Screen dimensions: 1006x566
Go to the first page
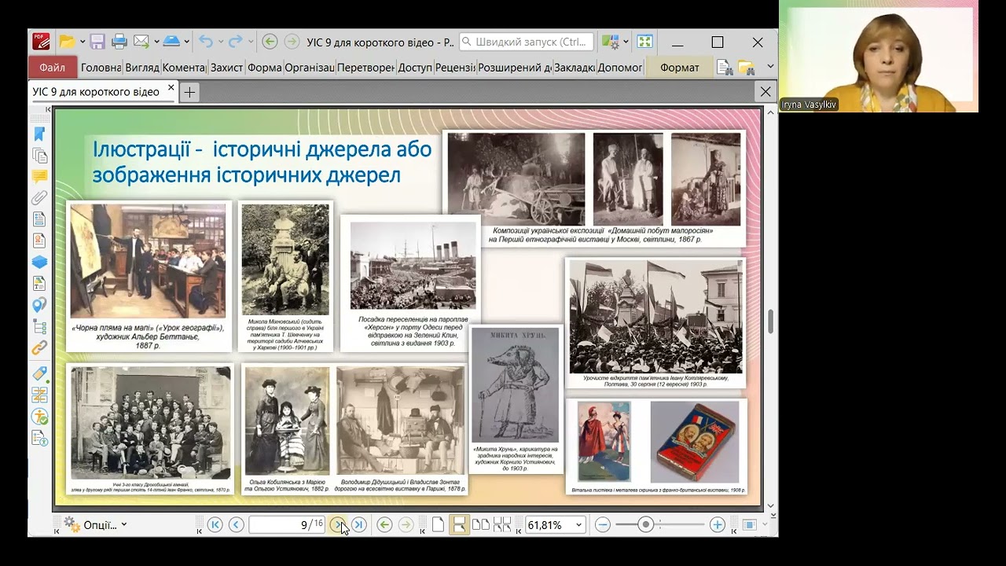coord(215,525)
